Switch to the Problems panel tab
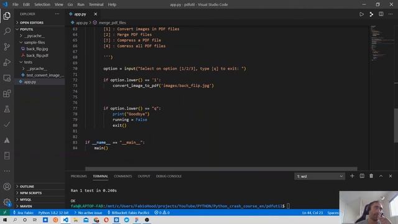This screenshot has height=224, width=398. (x=79, y=176)
